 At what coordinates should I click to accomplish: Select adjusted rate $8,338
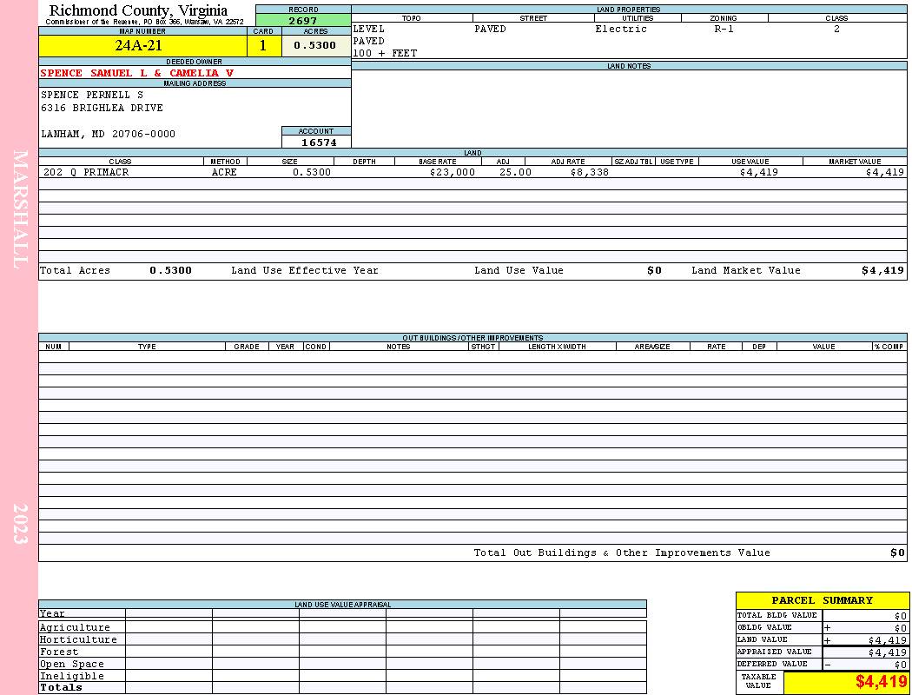[589, 172]
